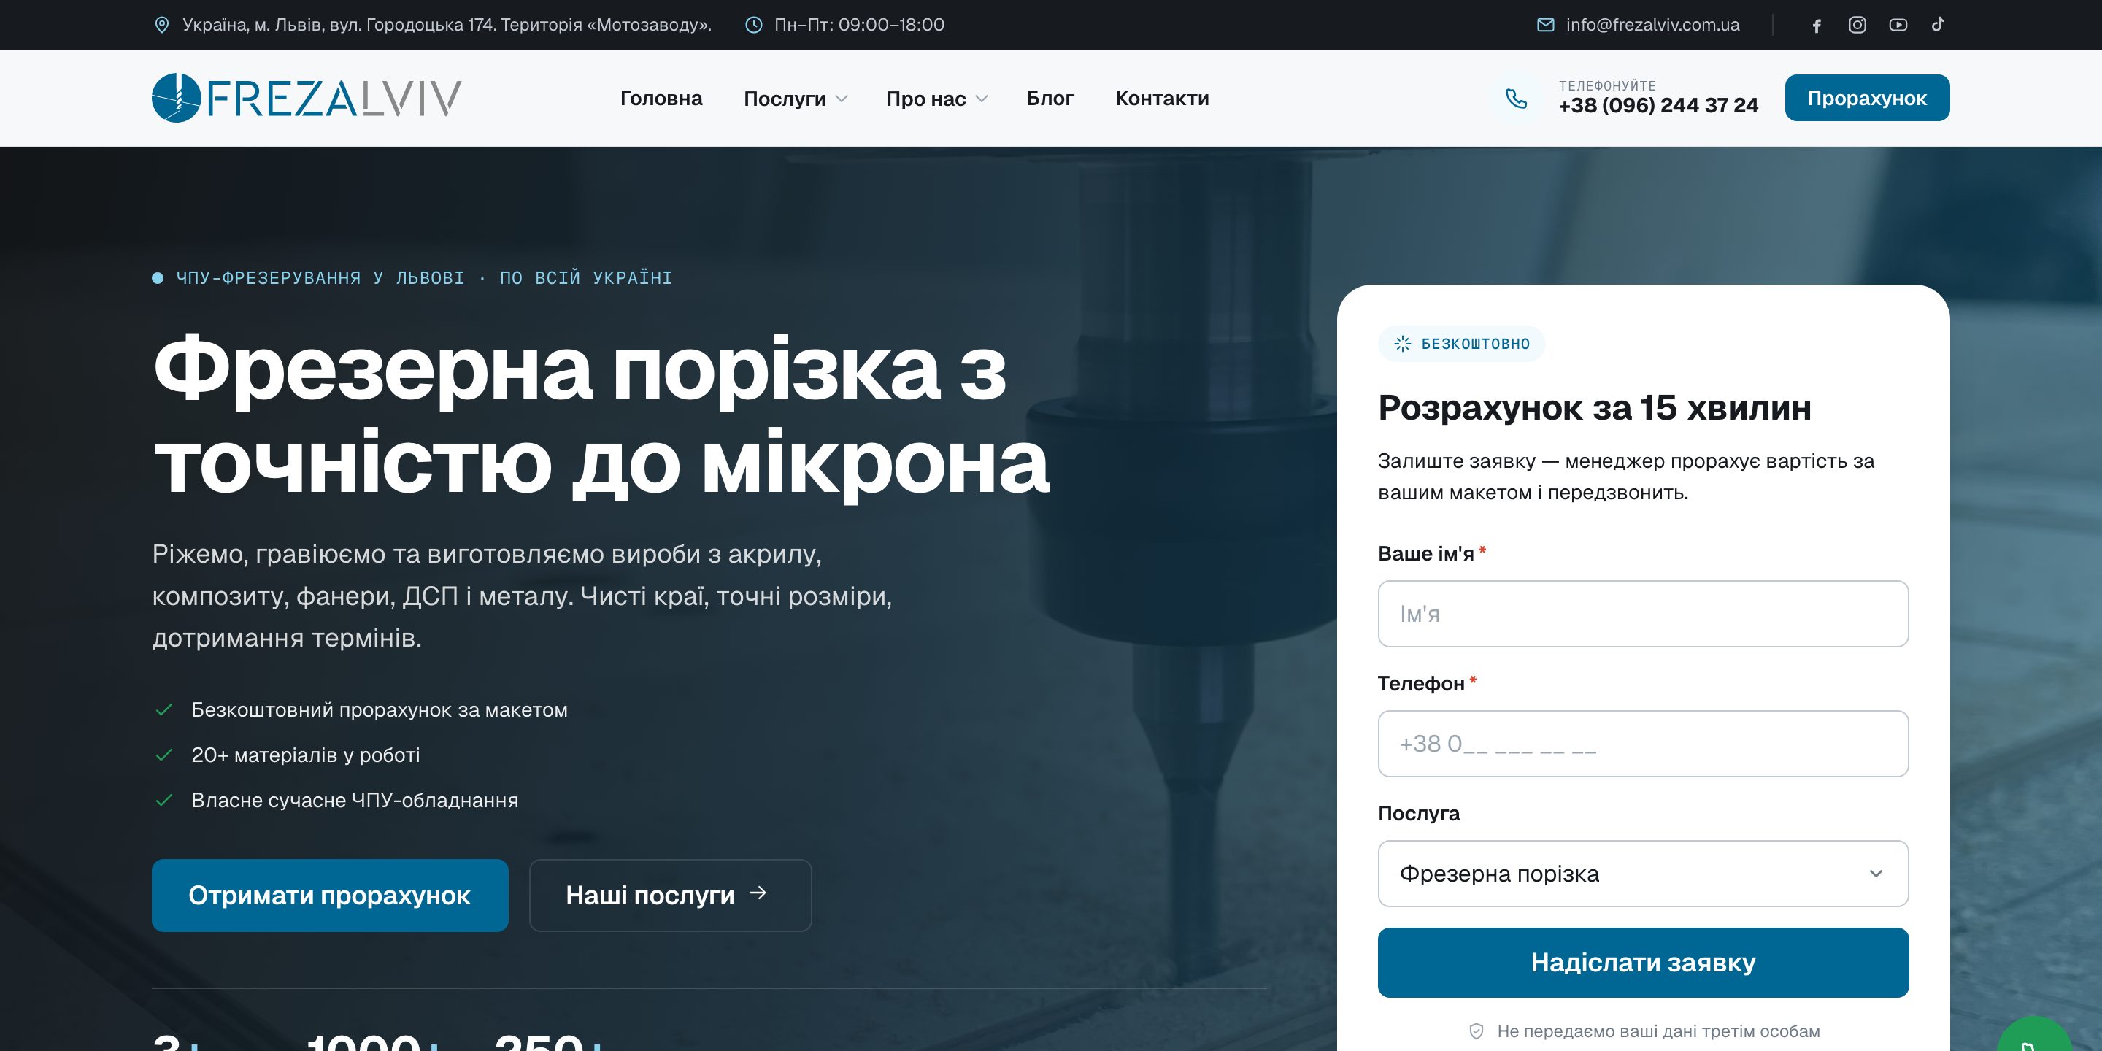Click working hours Пн–Пт: 09:00–18:00
This screenshot has width=2102, height=1051.
tap(859, 26)
